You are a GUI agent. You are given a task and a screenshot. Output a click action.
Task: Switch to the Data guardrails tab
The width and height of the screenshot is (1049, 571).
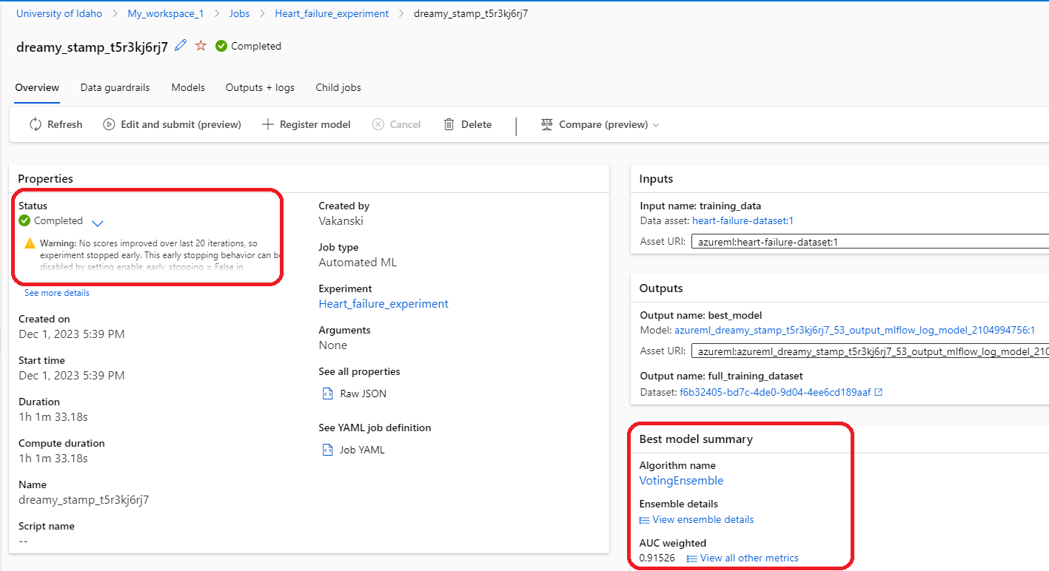pos(115,87)
